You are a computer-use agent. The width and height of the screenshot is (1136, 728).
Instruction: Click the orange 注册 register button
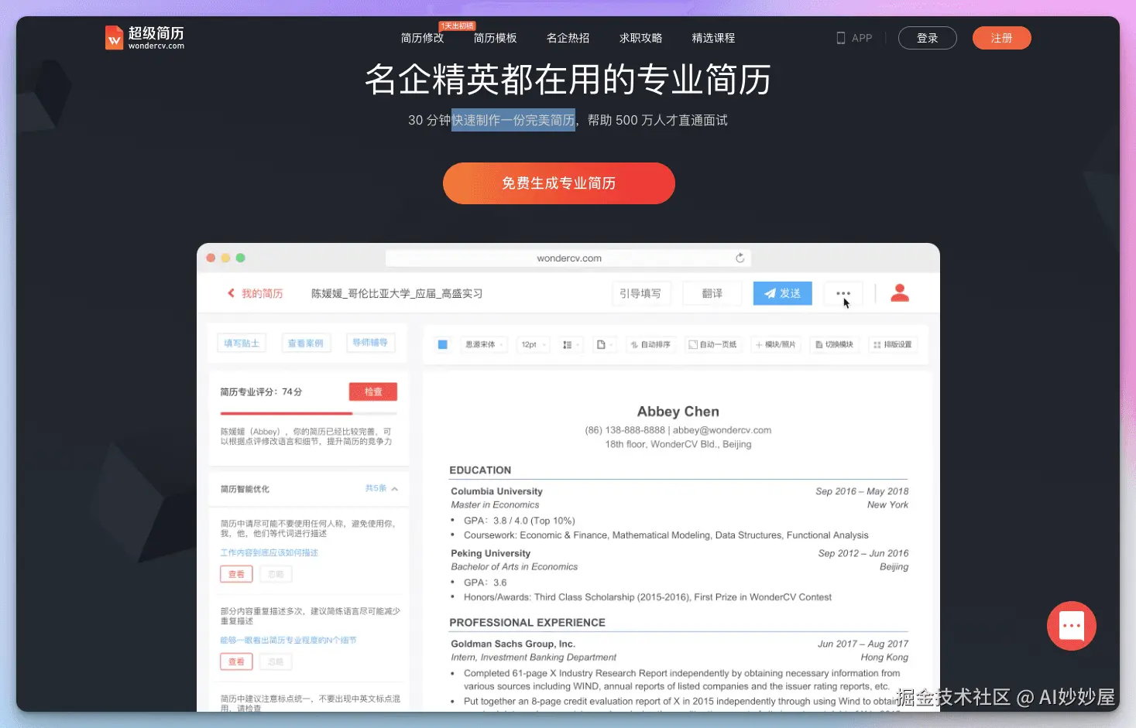[1001, 38]
